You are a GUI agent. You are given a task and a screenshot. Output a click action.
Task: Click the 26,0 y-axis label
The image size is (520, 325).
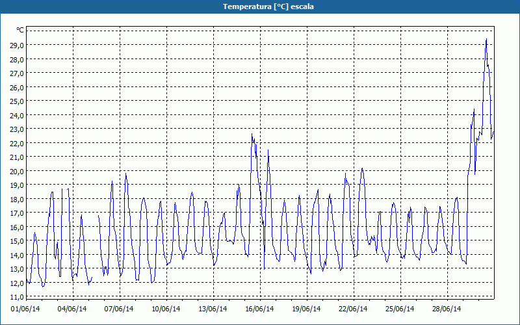[x=17, y=88]
